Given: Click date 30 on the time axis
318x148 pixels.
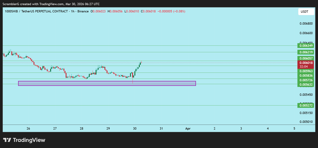Looking at the screenshot, I should 135,128.
